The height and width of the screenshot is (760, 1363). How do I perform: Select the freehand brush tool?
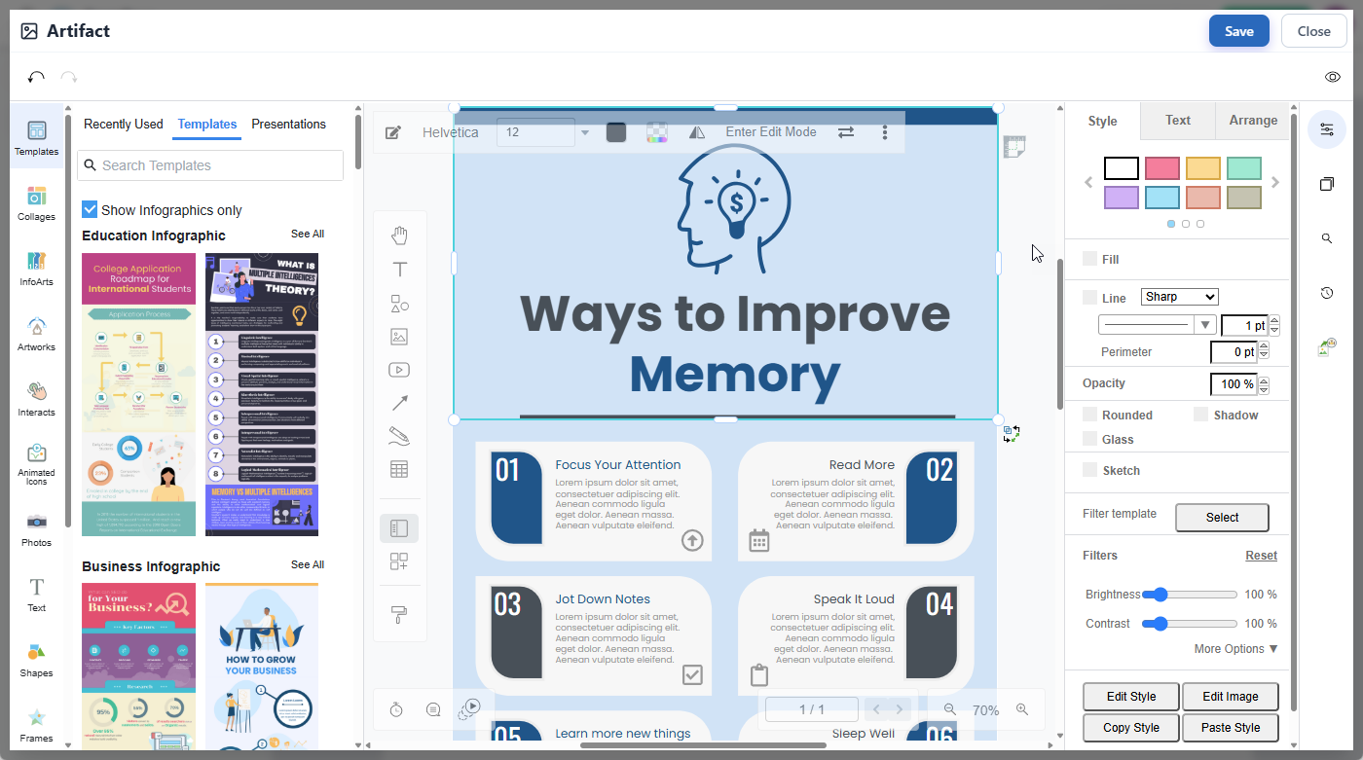click(399, 435)
